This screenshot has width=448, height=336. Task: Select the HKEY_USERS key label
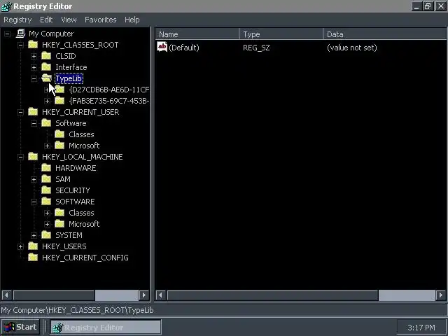pyautogui.click(x=64, y=246)
